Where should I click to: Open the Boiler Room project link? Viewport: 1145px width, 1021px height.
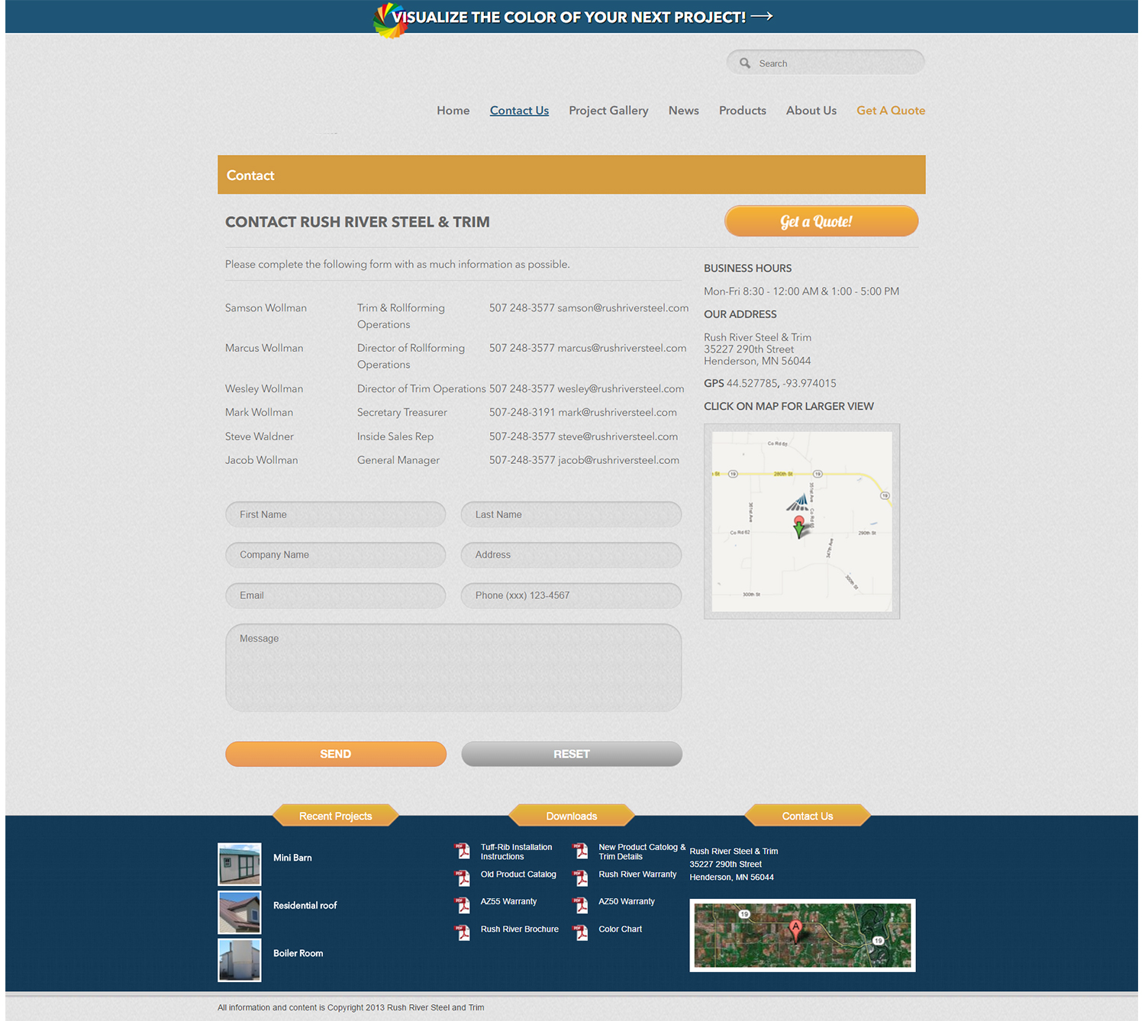298,953
